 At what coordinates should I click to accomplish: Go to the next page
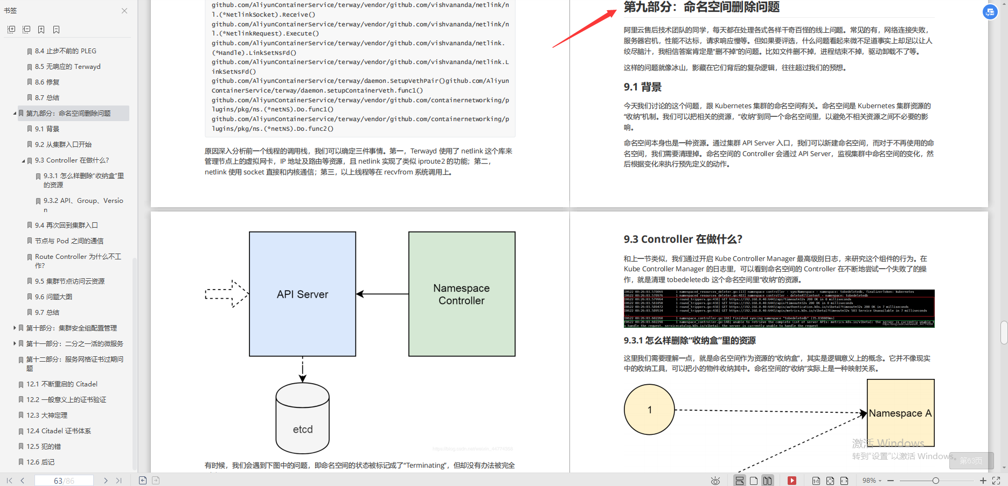(x=106, y=481)
